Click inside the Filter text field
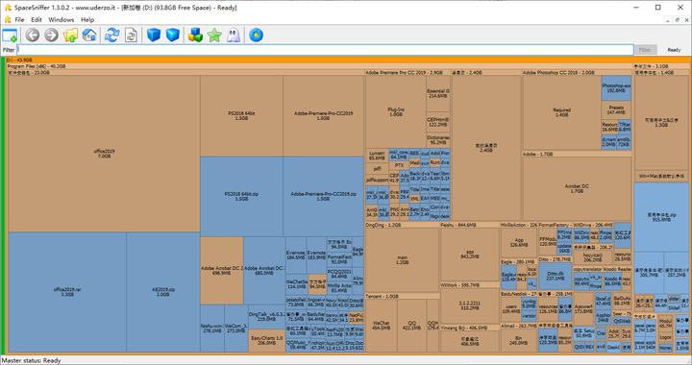 tap(325, 50)
